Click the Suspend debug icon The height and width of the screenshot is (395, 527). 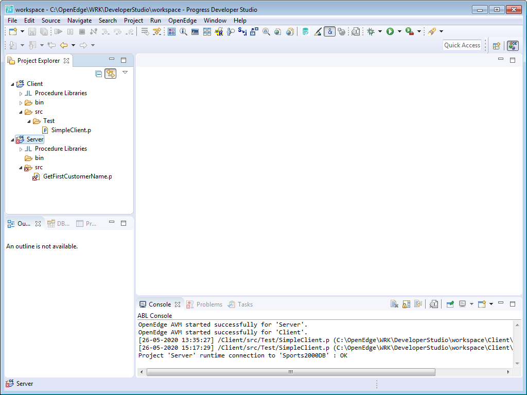point(70,31)
